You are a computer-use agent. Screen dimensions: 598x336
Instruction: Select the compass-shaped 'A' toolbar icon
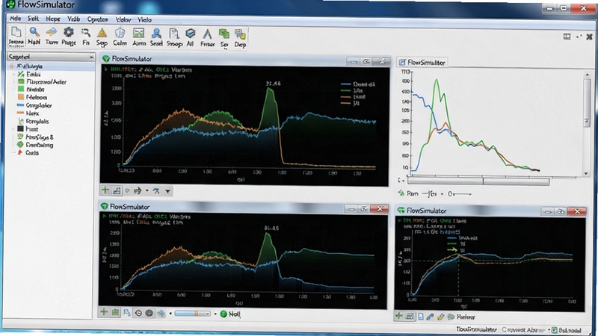pos(207,34)
